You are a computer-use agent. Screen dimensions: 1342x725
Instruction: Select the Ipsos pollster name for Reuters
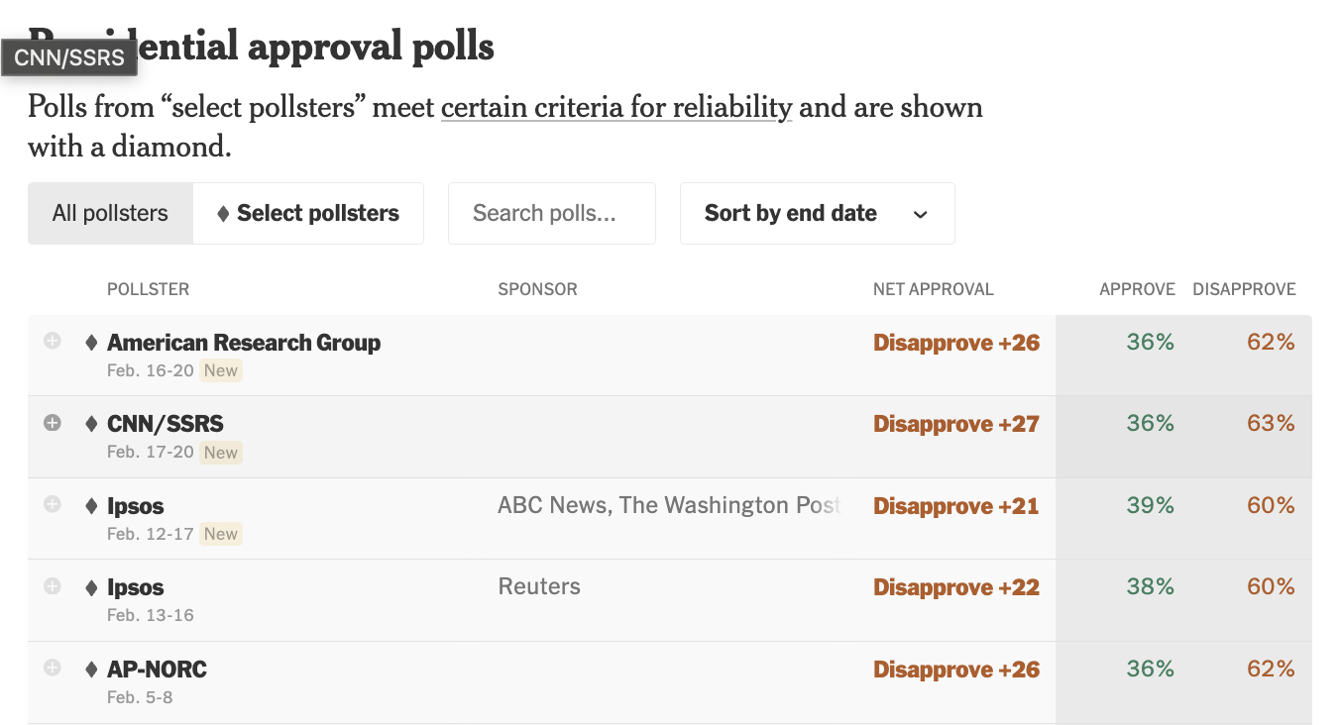pyautogui.click(x=136, y=587)
